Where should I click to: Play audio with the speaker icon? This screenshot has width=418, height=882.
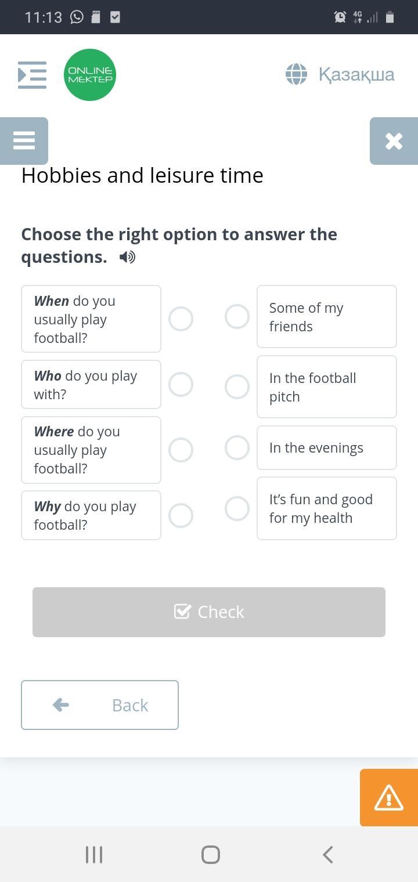(127, 257)
